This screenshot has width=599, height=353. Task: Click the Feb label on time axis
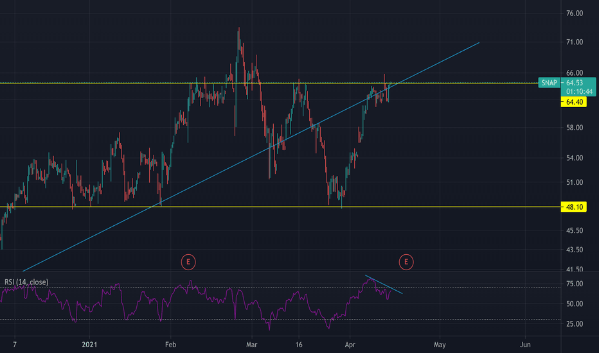(x=170, y=345)
